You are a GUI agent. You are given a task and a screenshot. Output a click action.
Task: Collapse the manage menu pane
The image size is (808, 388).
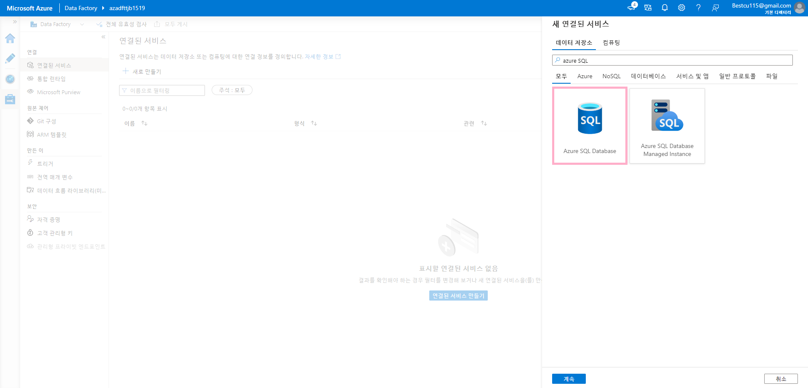tap(103, 37)
